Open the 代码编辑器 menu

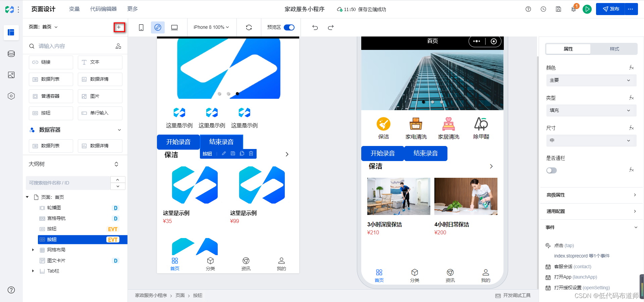103,9
